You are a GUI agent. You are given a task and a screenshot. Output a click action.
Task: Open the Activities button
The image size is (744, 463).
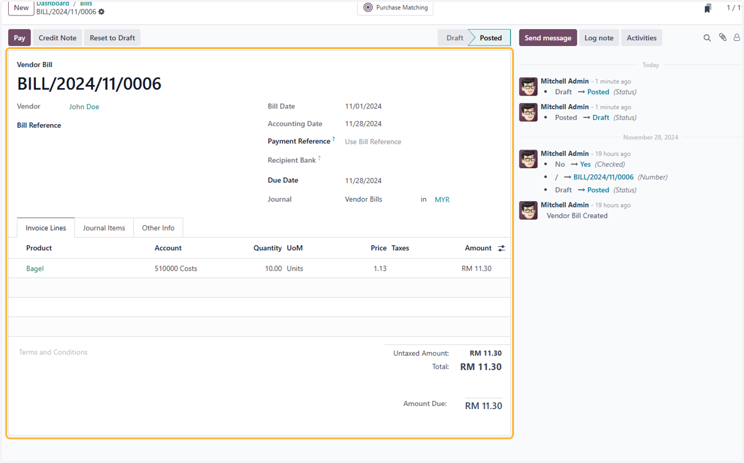(642, 38)
